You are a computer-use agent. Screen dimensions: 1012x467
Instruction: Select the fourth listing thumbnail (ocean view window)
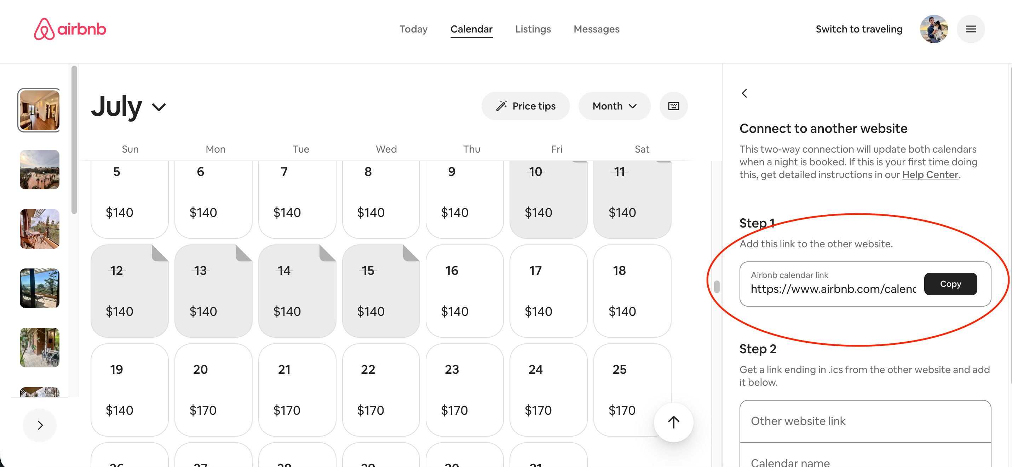39,288
